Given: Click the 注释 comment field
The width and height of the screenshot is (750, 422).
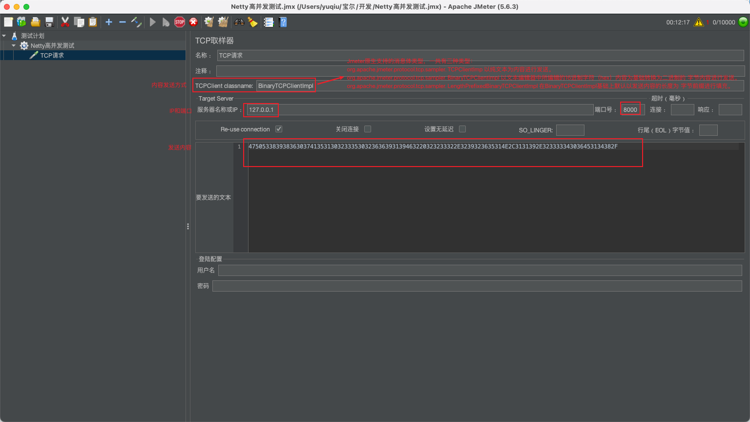Looking at the screenshot, I should [480, 71].
